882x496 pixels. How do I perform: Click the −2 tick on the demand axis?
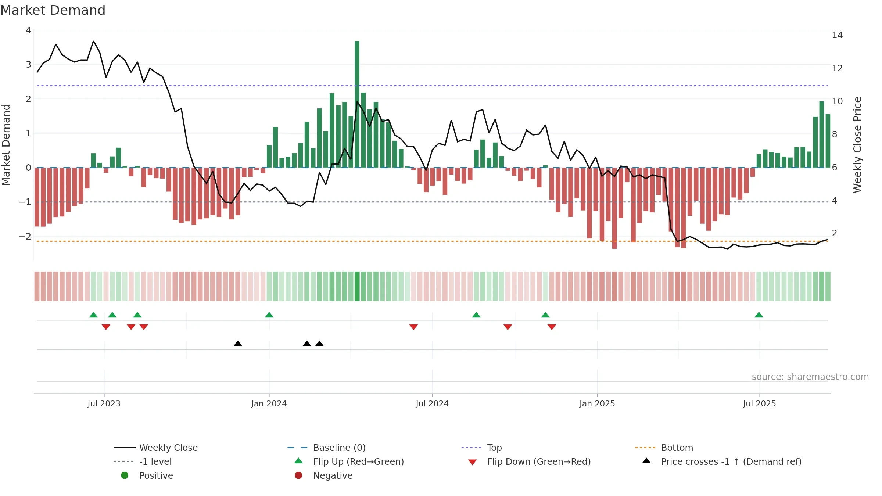[x=25, y=236]
